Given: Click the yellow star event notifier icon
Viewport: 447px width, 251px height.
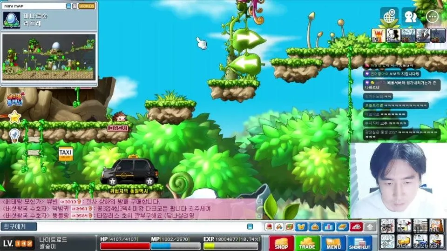Looking at the screenshot, I should click(14, 117).
